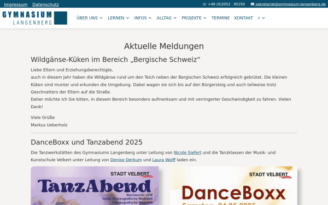Click the phone number +49 (0)2052 95250

[x=226, y=4]
